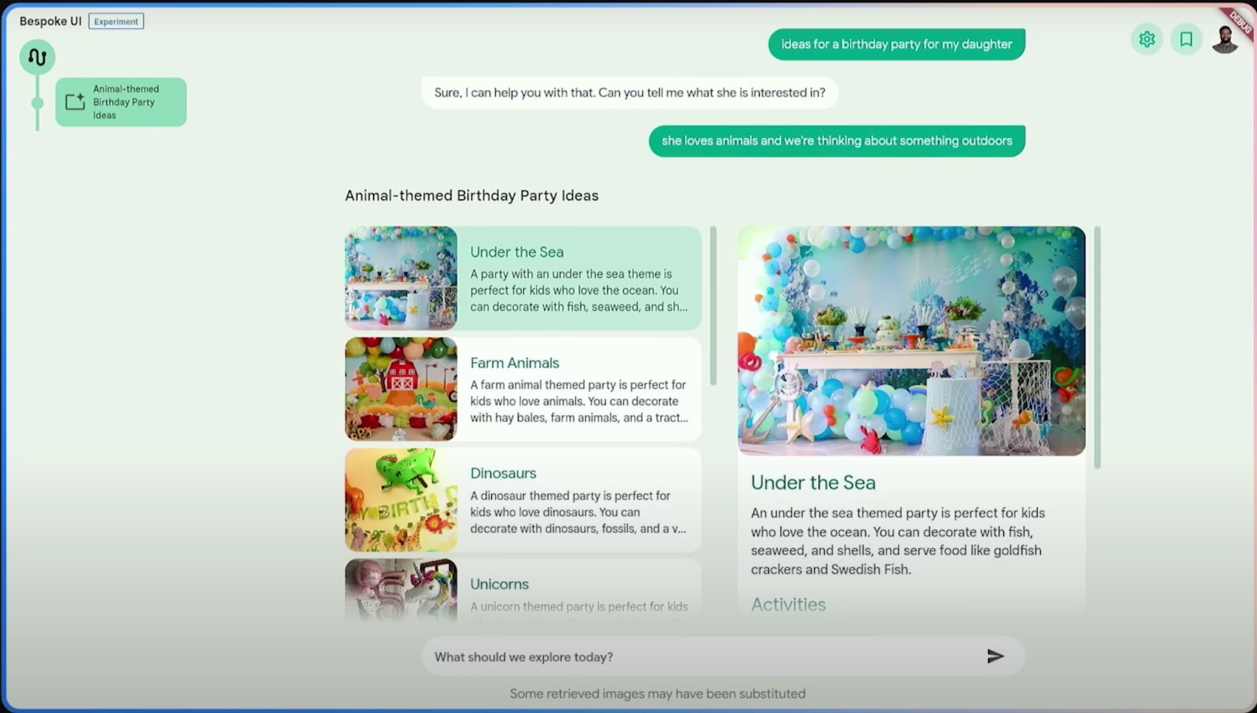Click the Bespoke UI squiggle logo icon
The width and height of the screenshot is (1257, 713).
click(x=37, y=57)
